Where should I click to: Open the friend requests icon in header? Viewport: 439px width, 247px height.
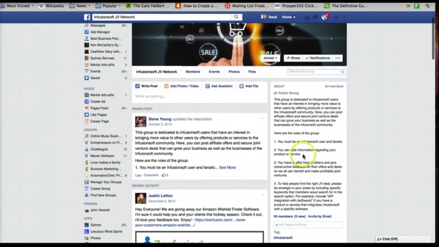coord(307,17)
